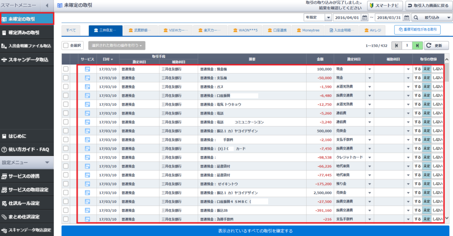Go to the next page of transactions

[417, 45]
